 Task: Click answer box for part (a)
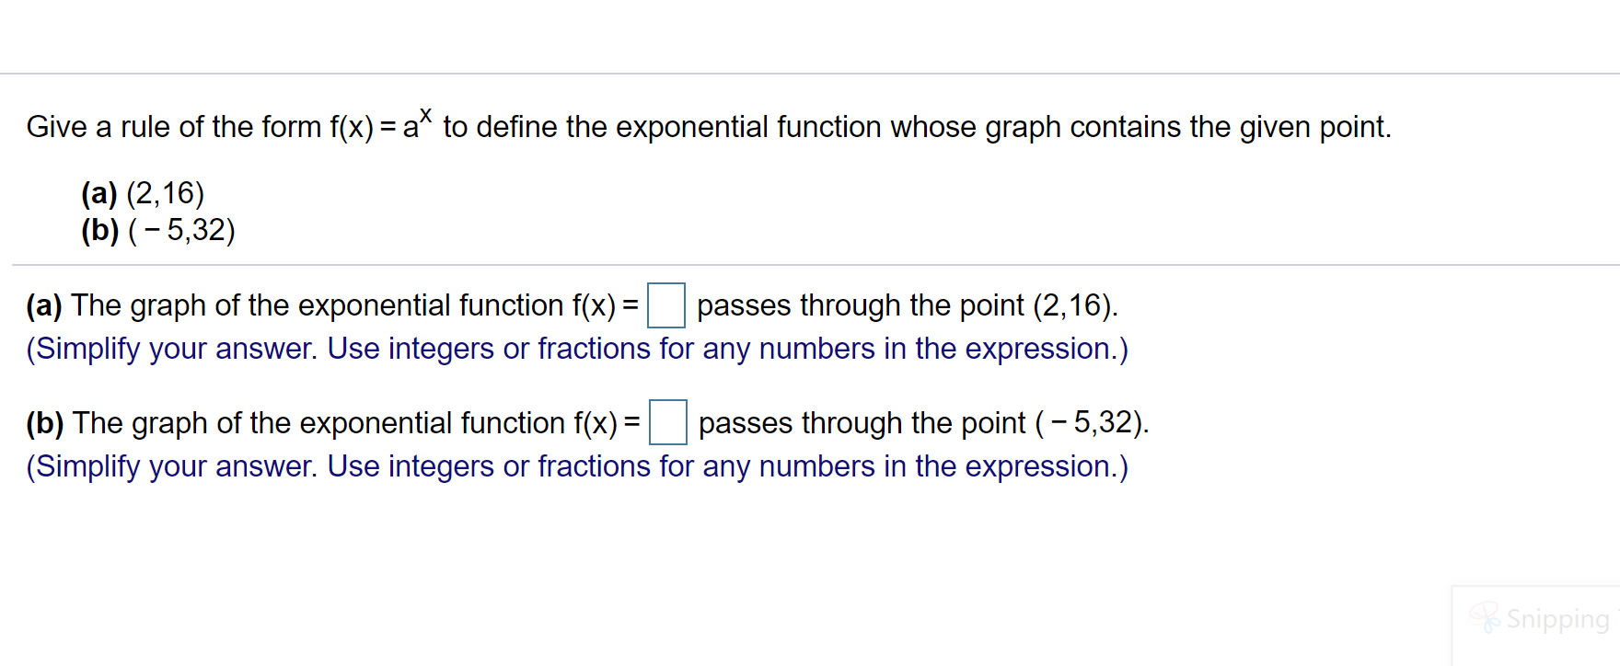(x=667, y=307)
